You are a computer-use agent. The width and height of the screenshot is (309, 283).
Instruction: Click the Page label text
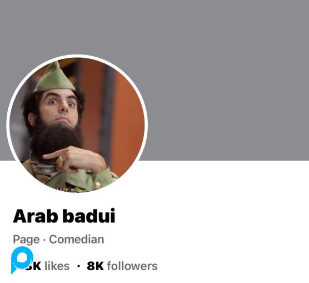[x=26, y=240]
